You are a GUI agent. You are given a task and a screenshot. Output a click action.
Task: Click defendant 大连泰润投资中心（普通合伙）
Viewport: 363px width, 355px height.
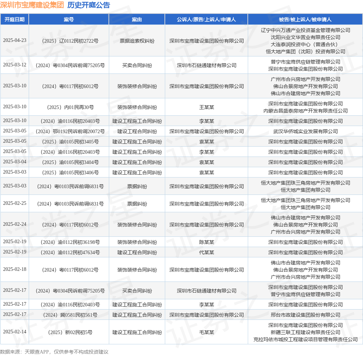pos(305,44)
